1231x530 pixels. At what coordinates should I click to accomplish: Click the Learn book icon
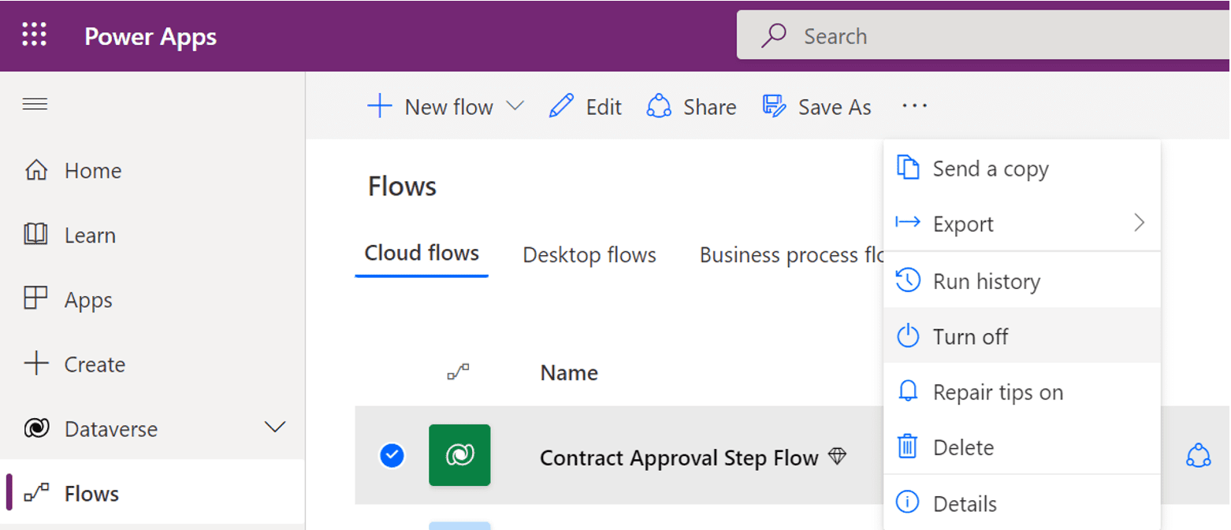(x=36, y=235)
